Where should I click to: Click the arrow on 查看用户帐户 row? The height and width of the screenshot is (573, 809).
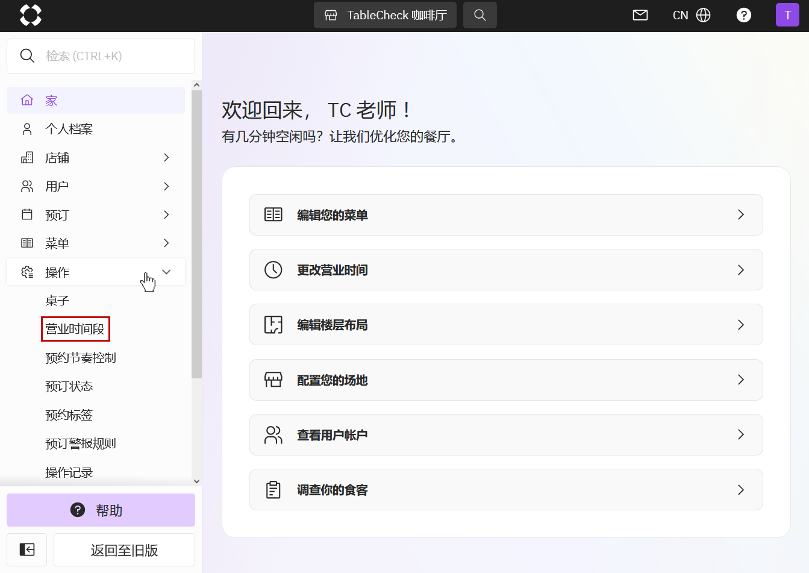741,434
